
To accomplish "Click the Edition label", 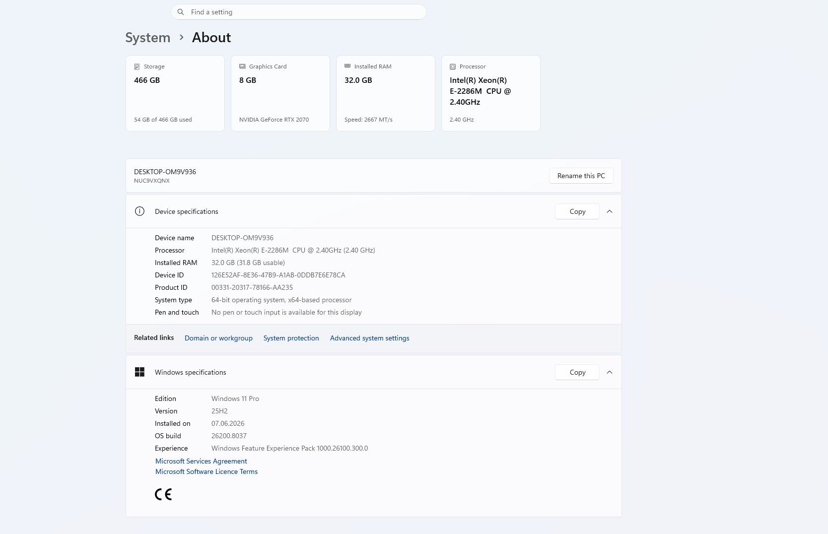I will [165, 399].
